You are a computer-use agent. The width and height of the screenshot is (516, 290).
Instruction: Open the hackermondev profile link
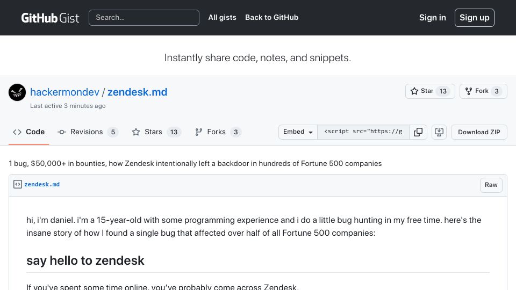[64, 92]
